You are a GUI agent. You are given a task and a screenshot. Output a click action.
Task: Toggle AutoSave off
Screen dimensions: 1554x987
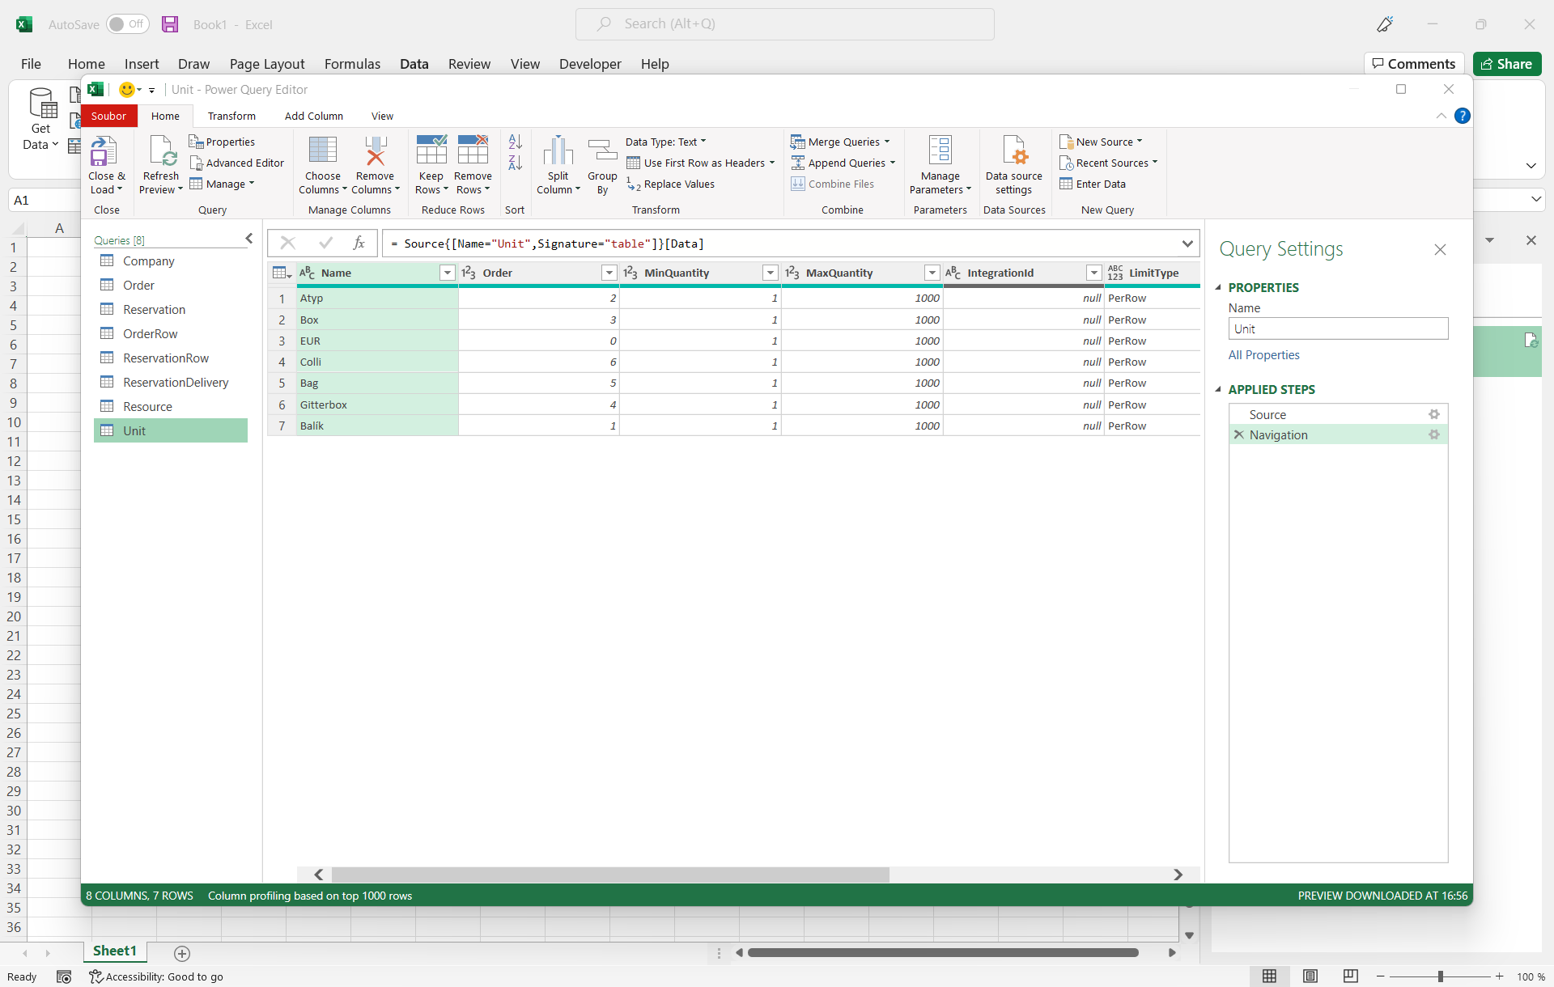pyautogui.click(x=126, y=24)
